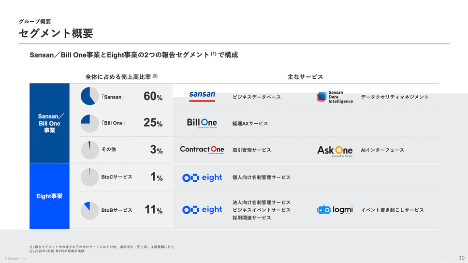Image resolution: width=468 pixels, height=263 pixels.
Task: Select the 25% Bill One pie chart
Action: pyautogui.click(x=89, y=123)
